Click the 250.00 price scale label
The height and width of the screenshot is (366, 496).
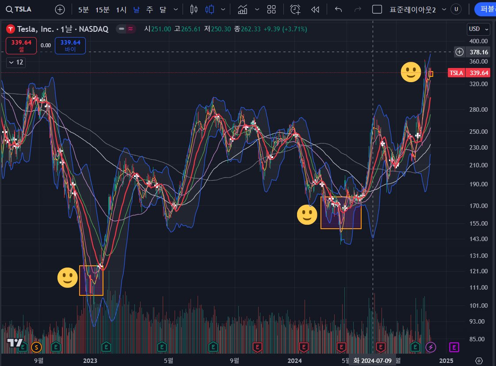[x=478, y=132]
